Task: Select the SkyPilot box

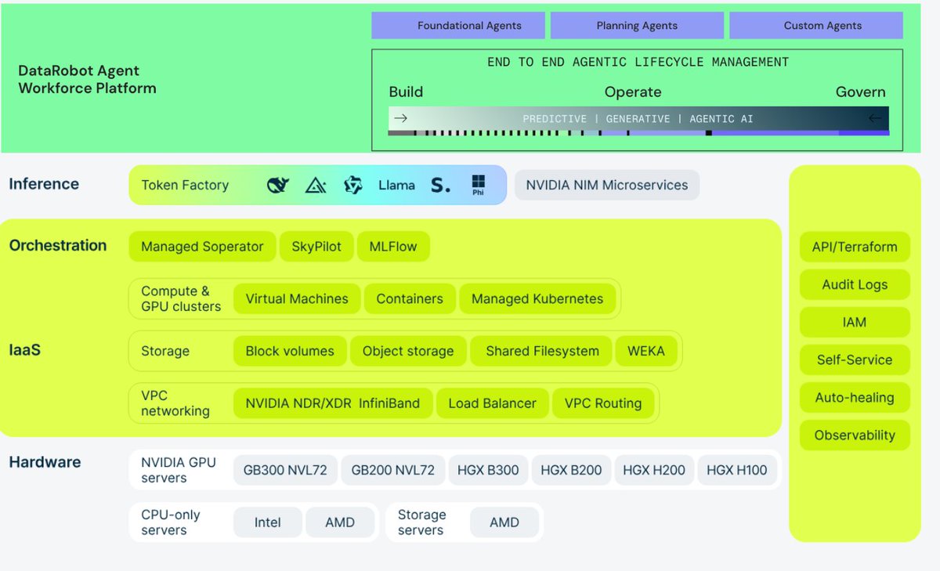Action: 316,247
